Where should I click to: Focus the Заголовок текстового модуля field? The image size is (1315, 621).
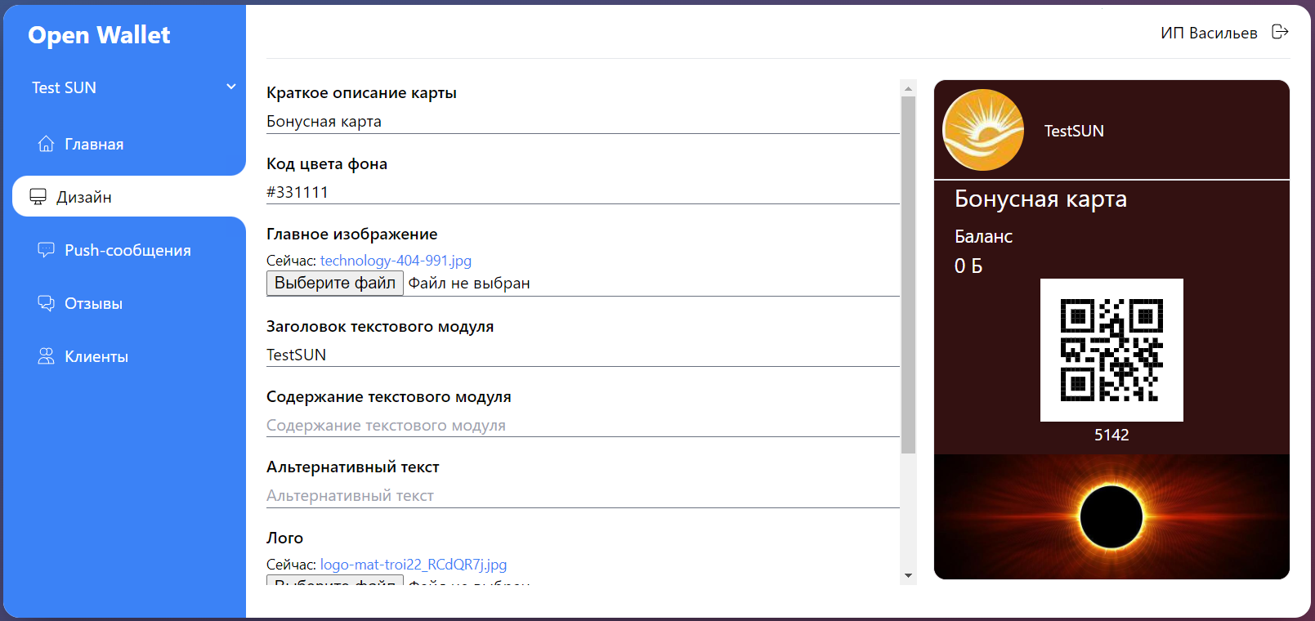point(583,355)
